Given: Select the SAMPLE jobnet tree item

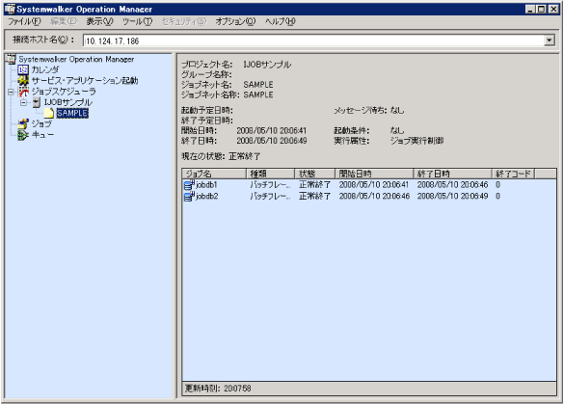Looking at the screenshot, I should coord(72,113).
